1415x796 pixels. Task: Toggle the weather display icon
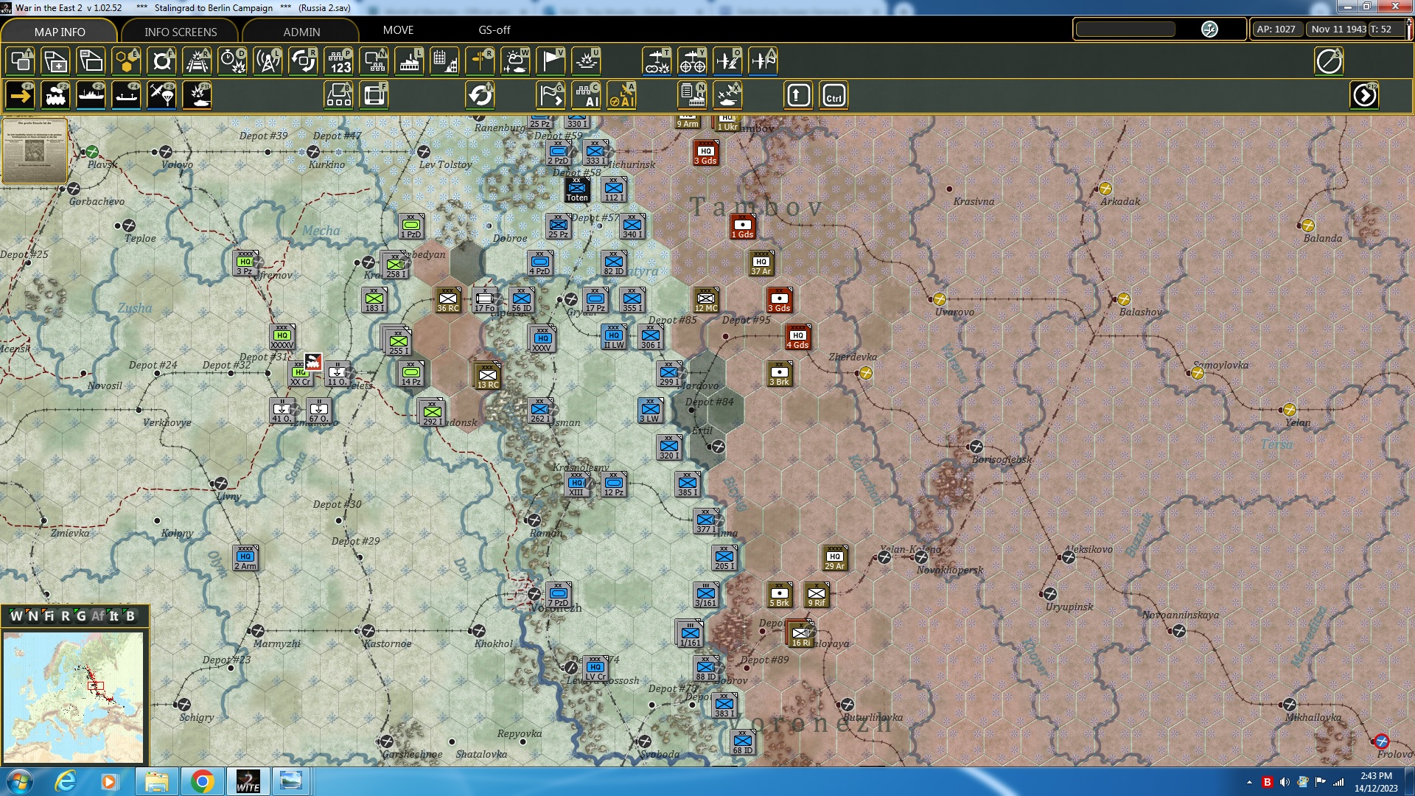[x=515, y=61]
